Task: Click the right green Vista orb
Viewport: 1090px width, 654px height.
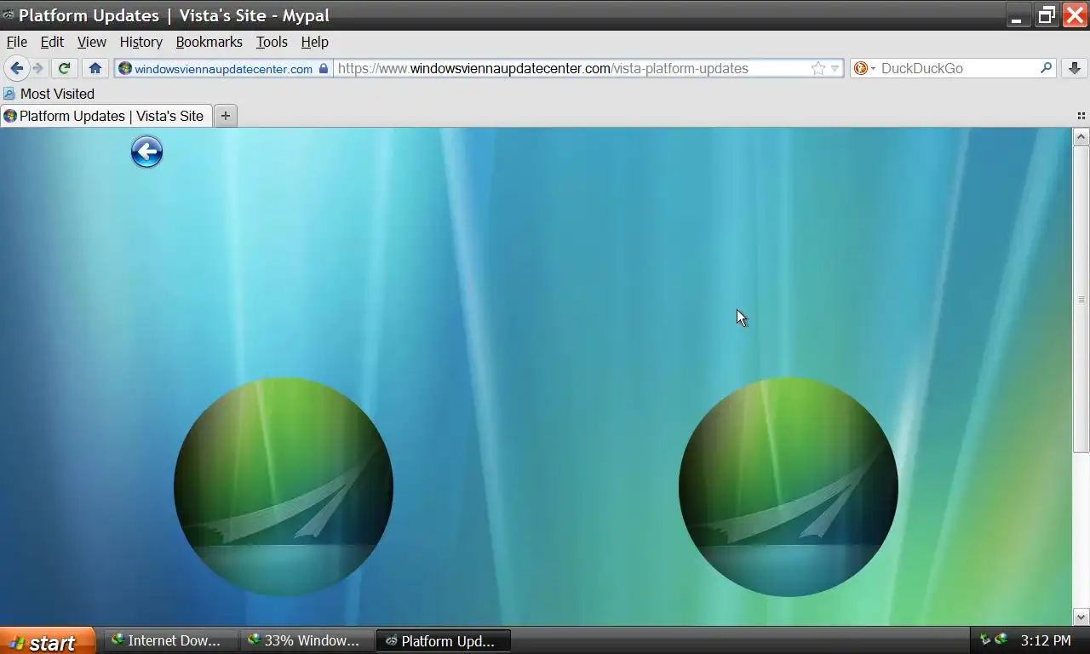Action: coord(789,487)
